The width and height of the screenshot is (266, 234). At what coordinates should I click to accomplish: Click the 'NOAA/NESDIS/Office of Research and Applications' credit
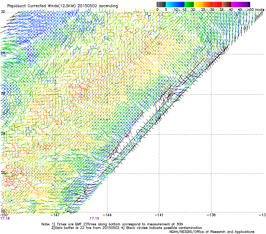click(212, 232)
